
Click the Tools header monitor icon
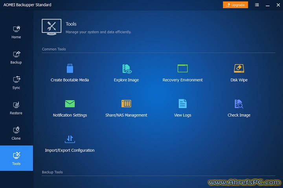pyautogui.click(x=51, y=27)
